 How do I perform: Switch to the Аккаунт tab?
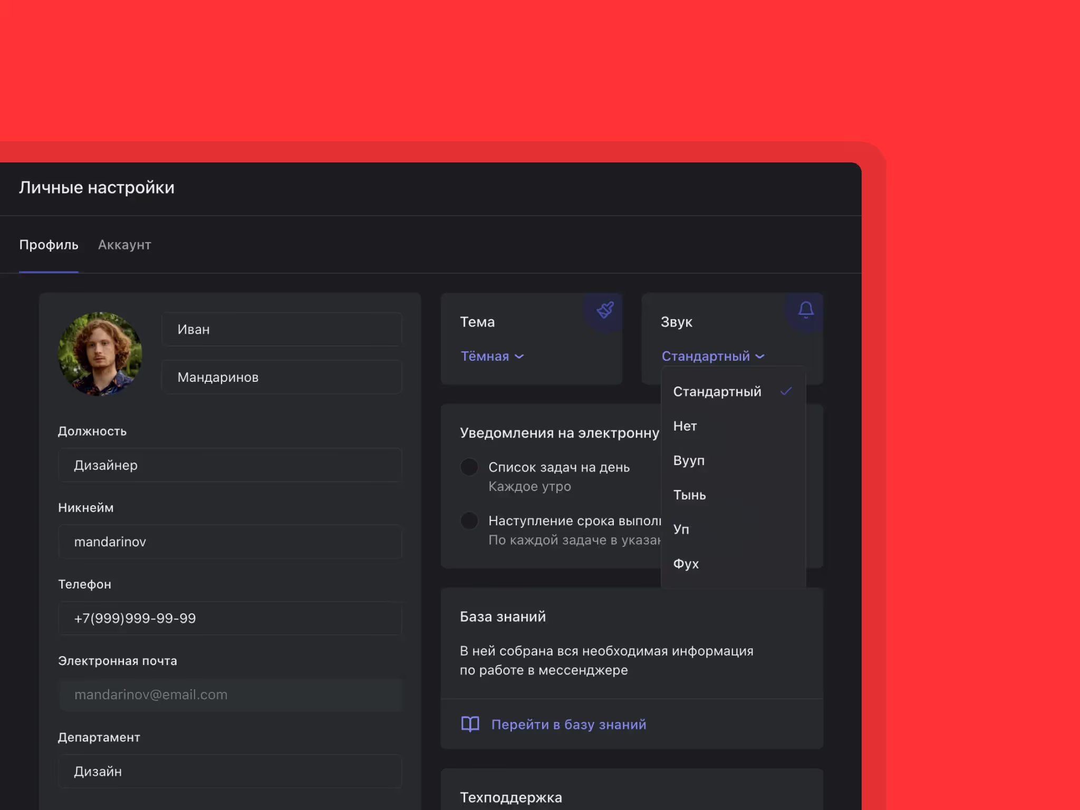point(124,245)
